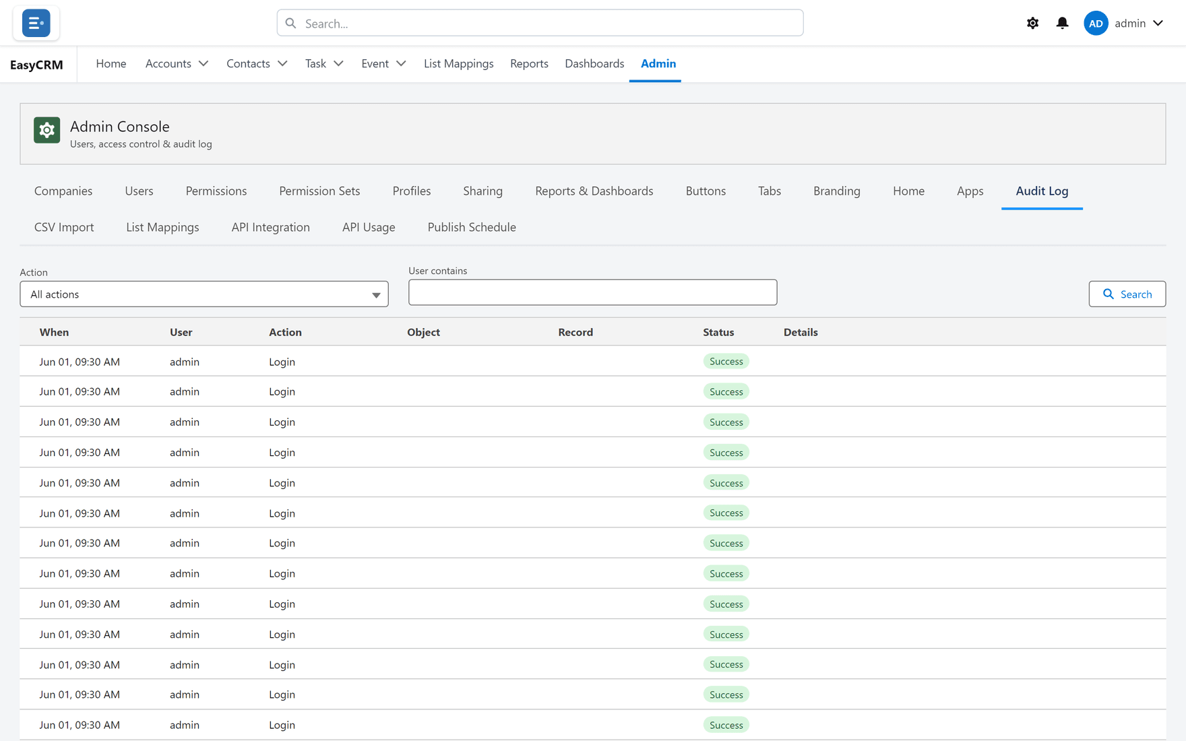
Task: Switch to the Users tab
Action: pos(139,191)
